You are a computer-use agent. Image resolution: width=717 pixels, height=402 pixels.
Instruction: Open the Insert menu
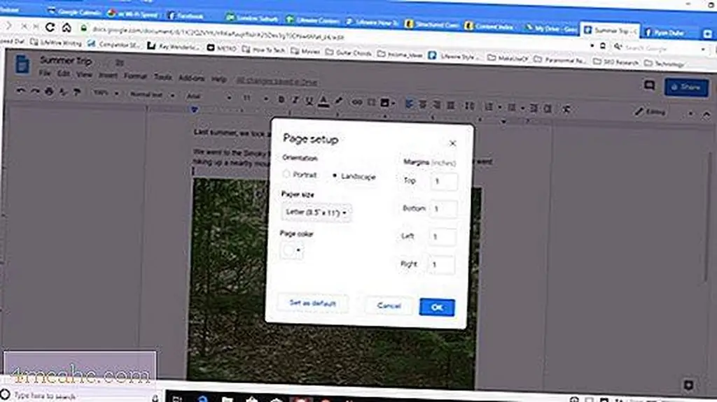pos(108,76)
